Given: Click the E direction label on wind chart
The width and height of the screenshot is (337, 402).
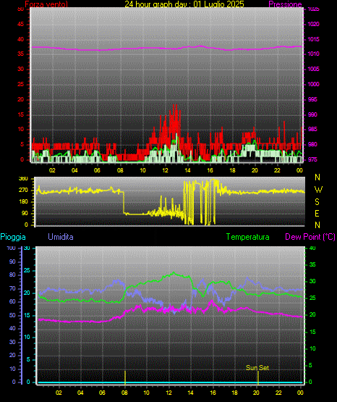Looking at the screenshot, I should (x=317, y=213).
